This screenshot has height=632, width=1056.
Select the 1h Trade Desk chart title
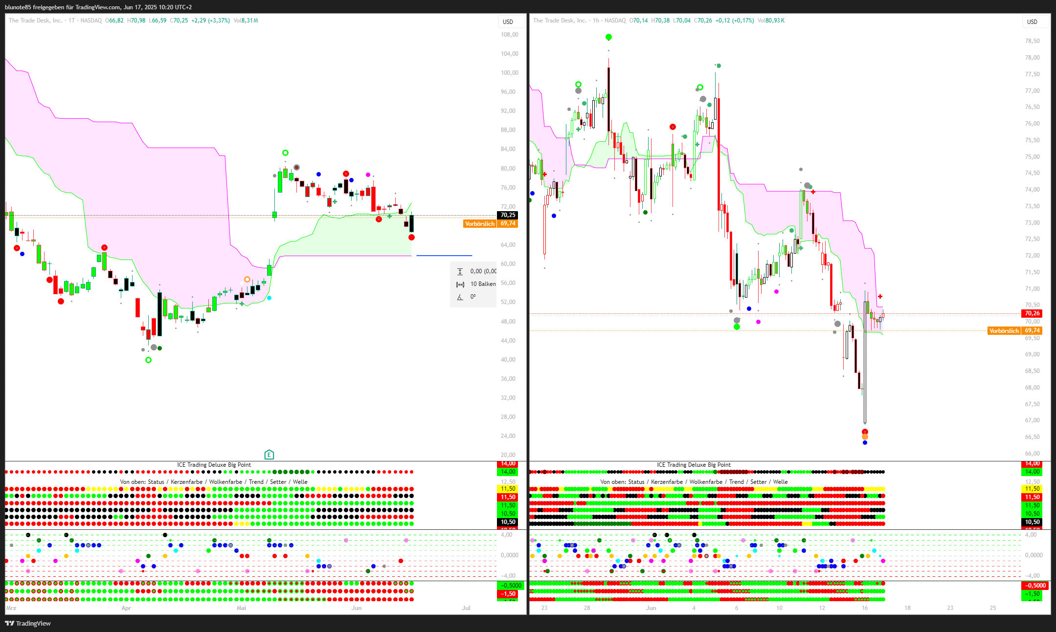(x=579, y=21)
